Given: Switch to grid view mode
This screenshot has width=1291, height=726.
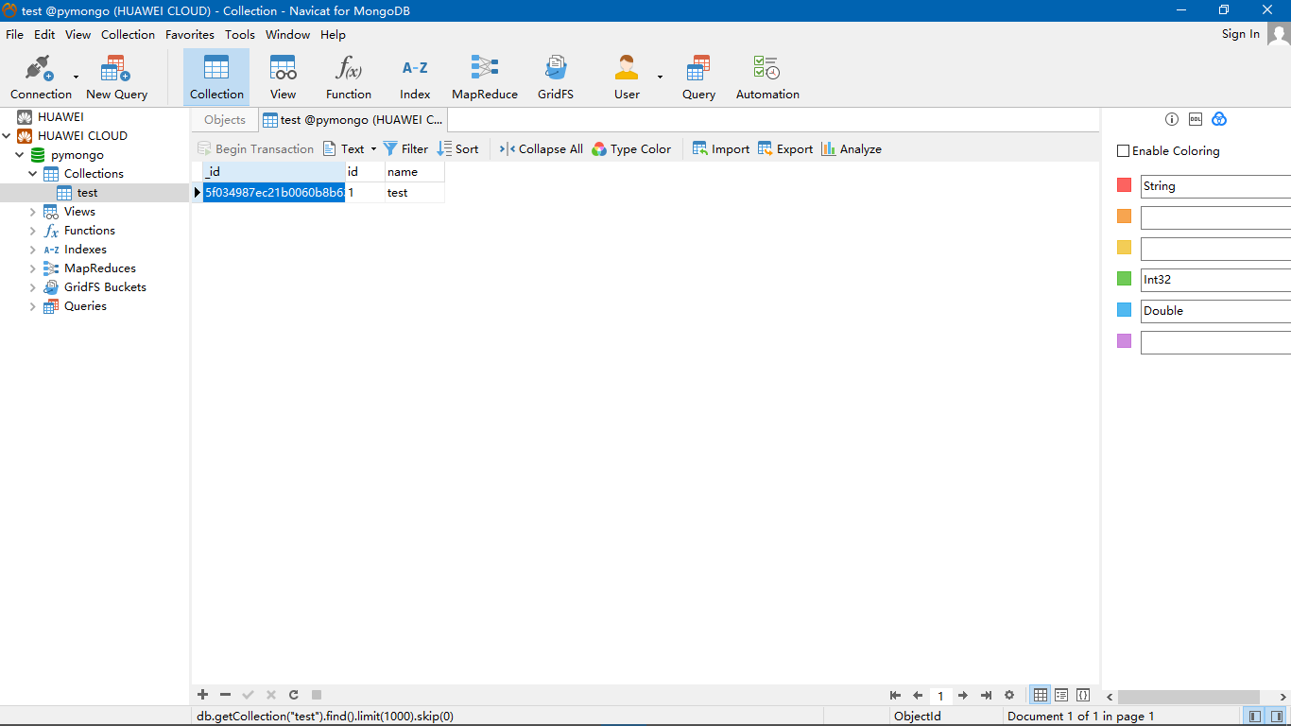Looking at the screenshot, I should (x=1041, y=695).
